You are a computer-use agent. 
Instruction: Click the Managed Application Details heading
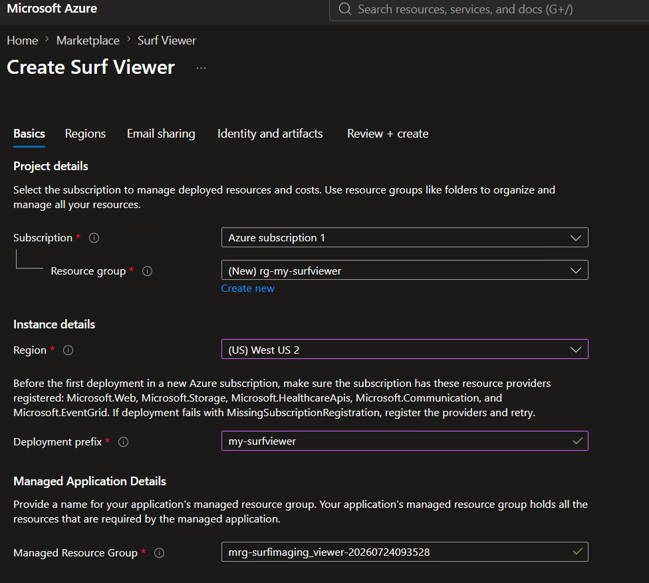(x=90, y=481)
